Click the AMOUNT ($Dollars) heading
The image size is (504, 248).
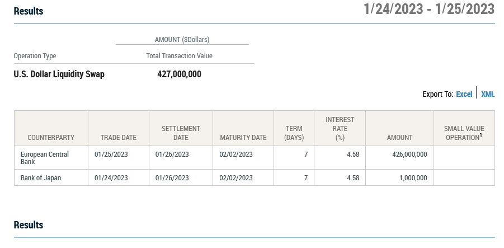(x=182, y=40)
